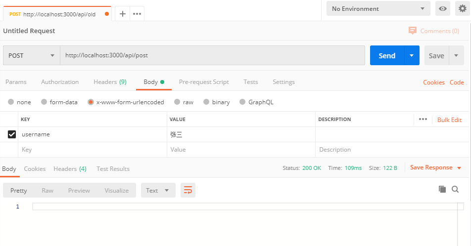Select the none body type
The image size is (471, 246).
(11, 102)
